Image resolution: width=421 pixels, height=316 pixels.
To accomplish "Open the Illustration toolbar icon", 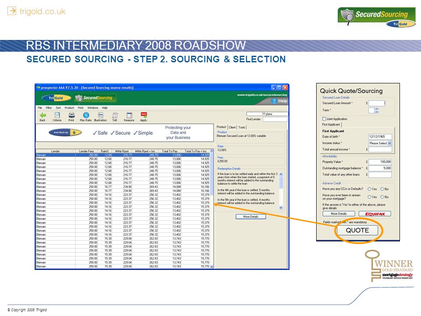I will pos(100,115).
